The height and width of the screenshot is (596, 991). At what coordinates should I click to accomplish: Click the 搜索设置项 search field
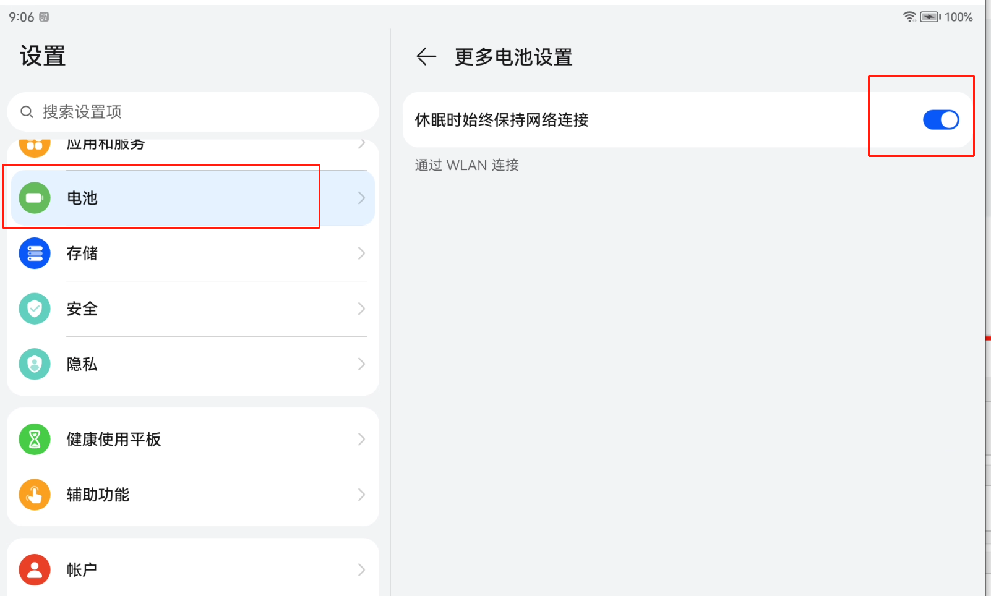198,112
